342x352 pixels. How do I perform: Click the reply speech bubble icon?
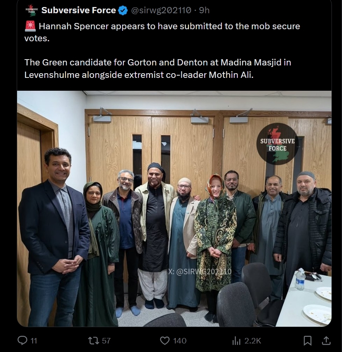coord(23,341)
